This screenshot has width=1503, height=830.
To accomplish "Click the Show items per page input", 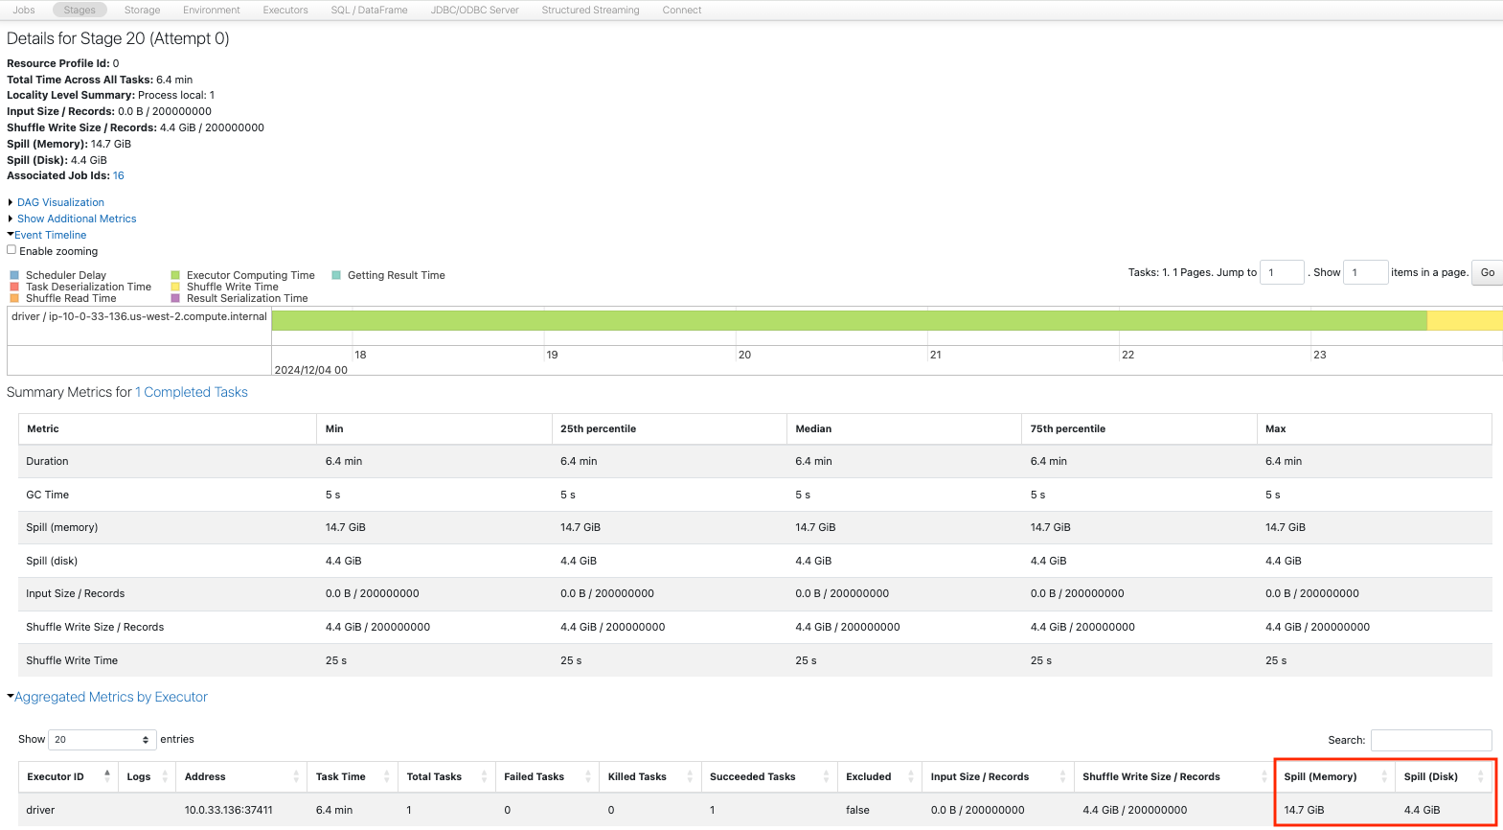I will click(x=1365, y=272).
